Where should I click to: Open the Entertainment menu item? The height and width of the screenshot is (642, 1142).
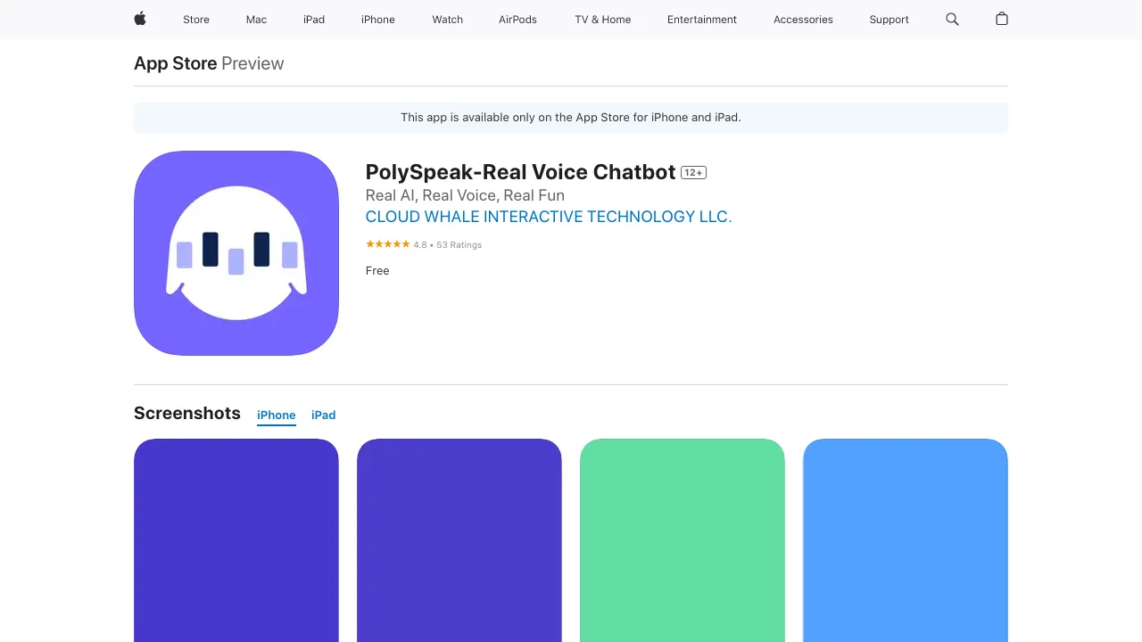[702, 20]
